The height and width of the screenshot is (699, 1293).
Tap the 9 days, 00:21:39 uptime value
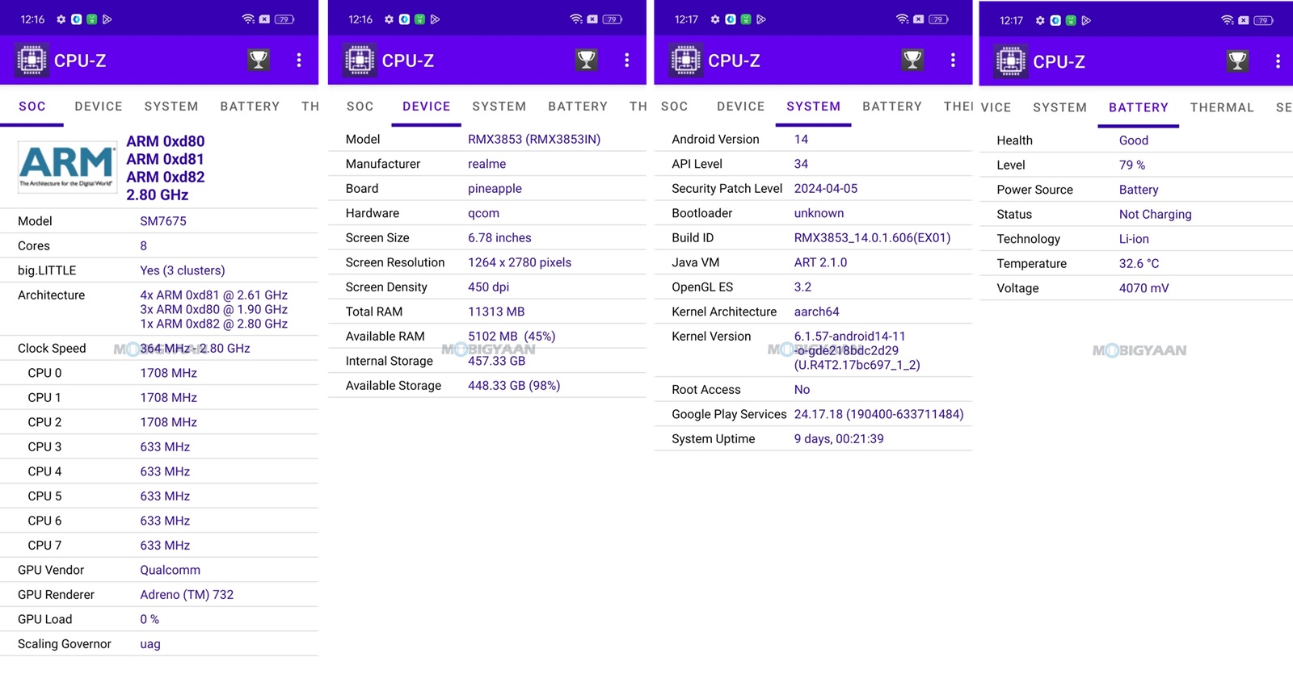point(839,439)
